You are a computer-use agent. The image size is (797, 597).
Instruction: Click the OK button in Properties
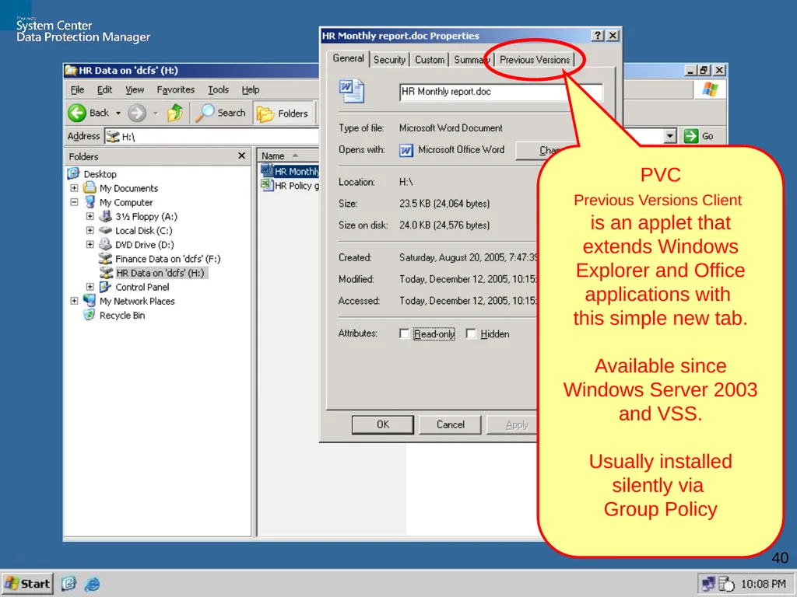coord(383,424)
